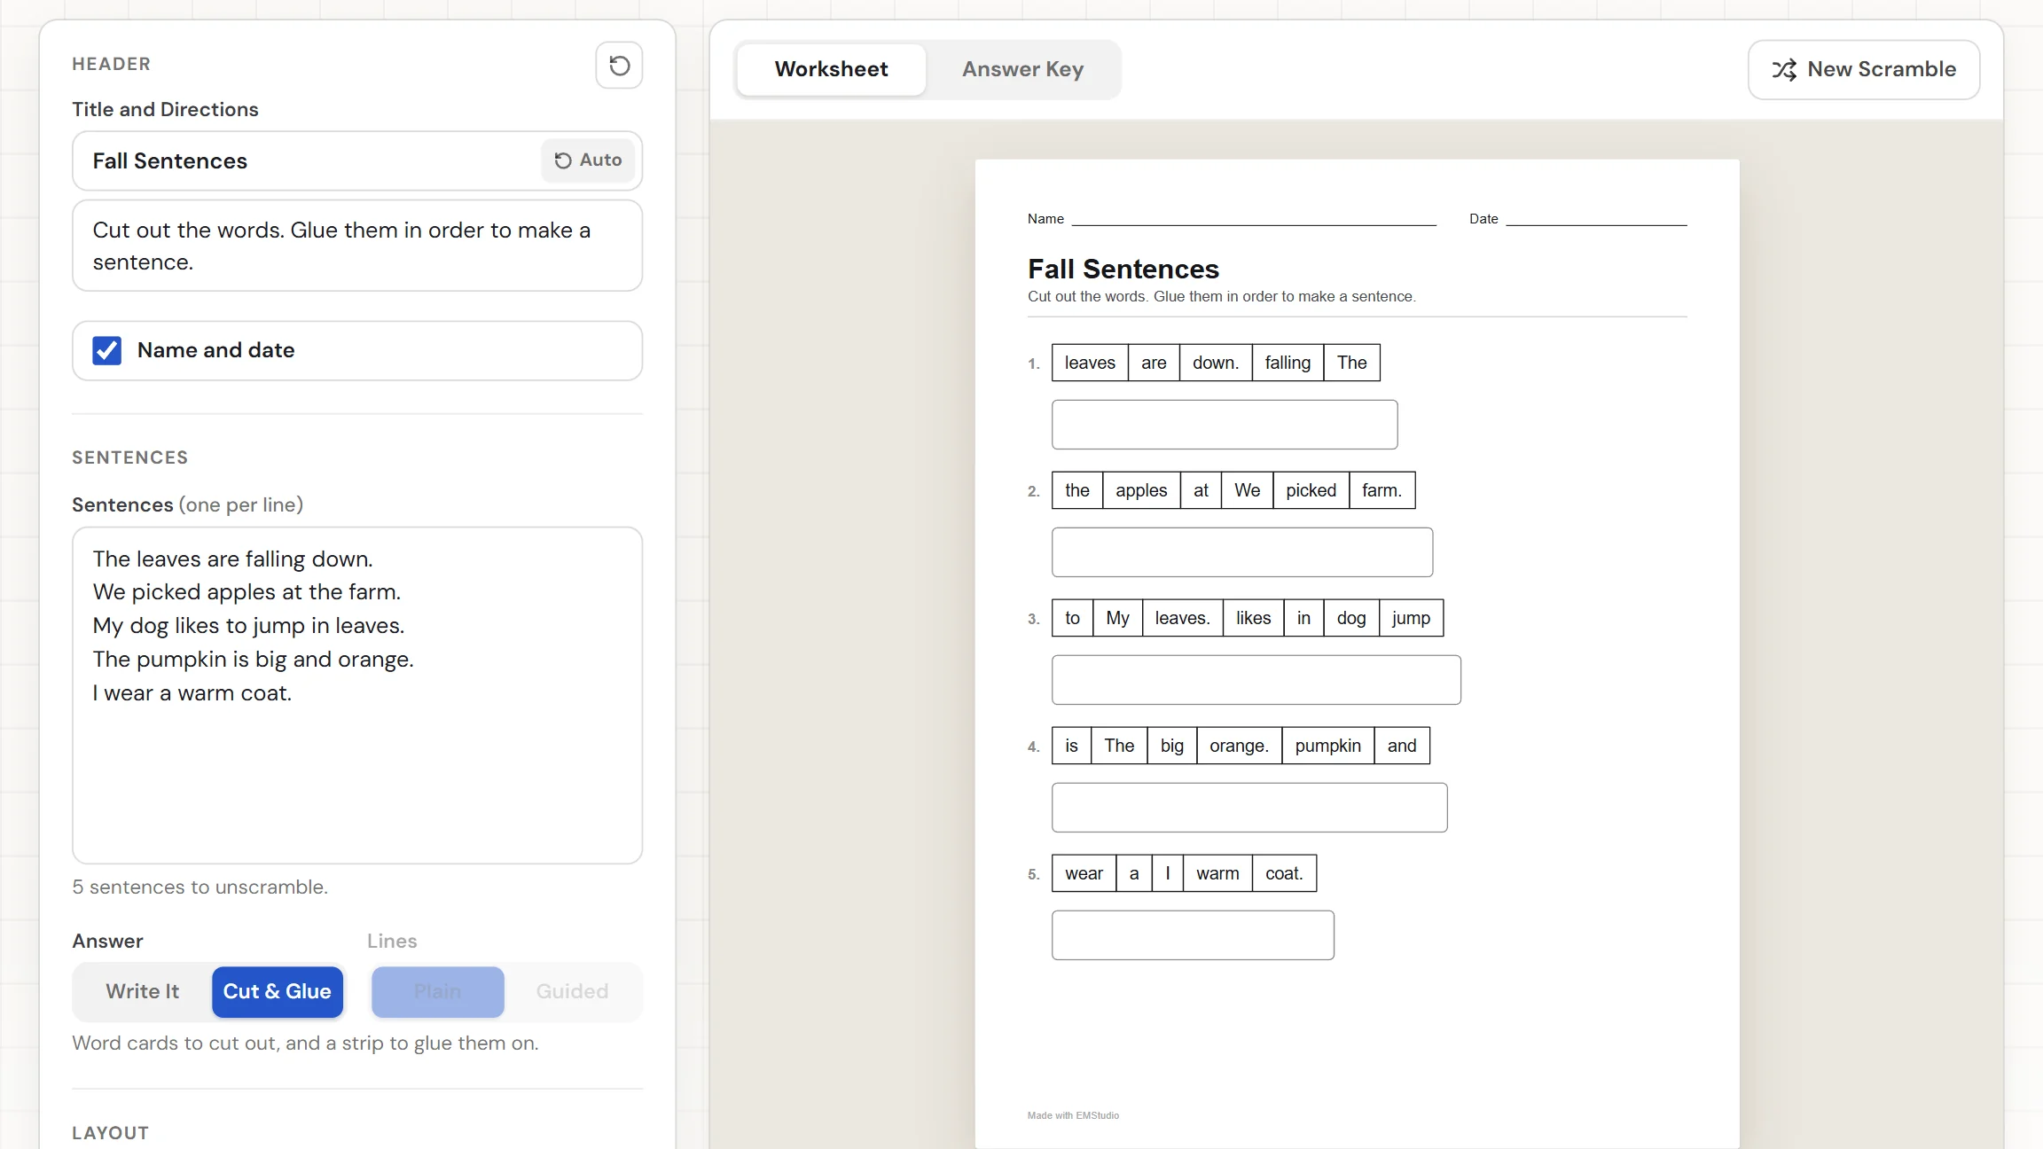Click the Fall Sentences worksheet heading
The height and width of the screenshot is (1149, 2043).
[x=1123, y=269]
